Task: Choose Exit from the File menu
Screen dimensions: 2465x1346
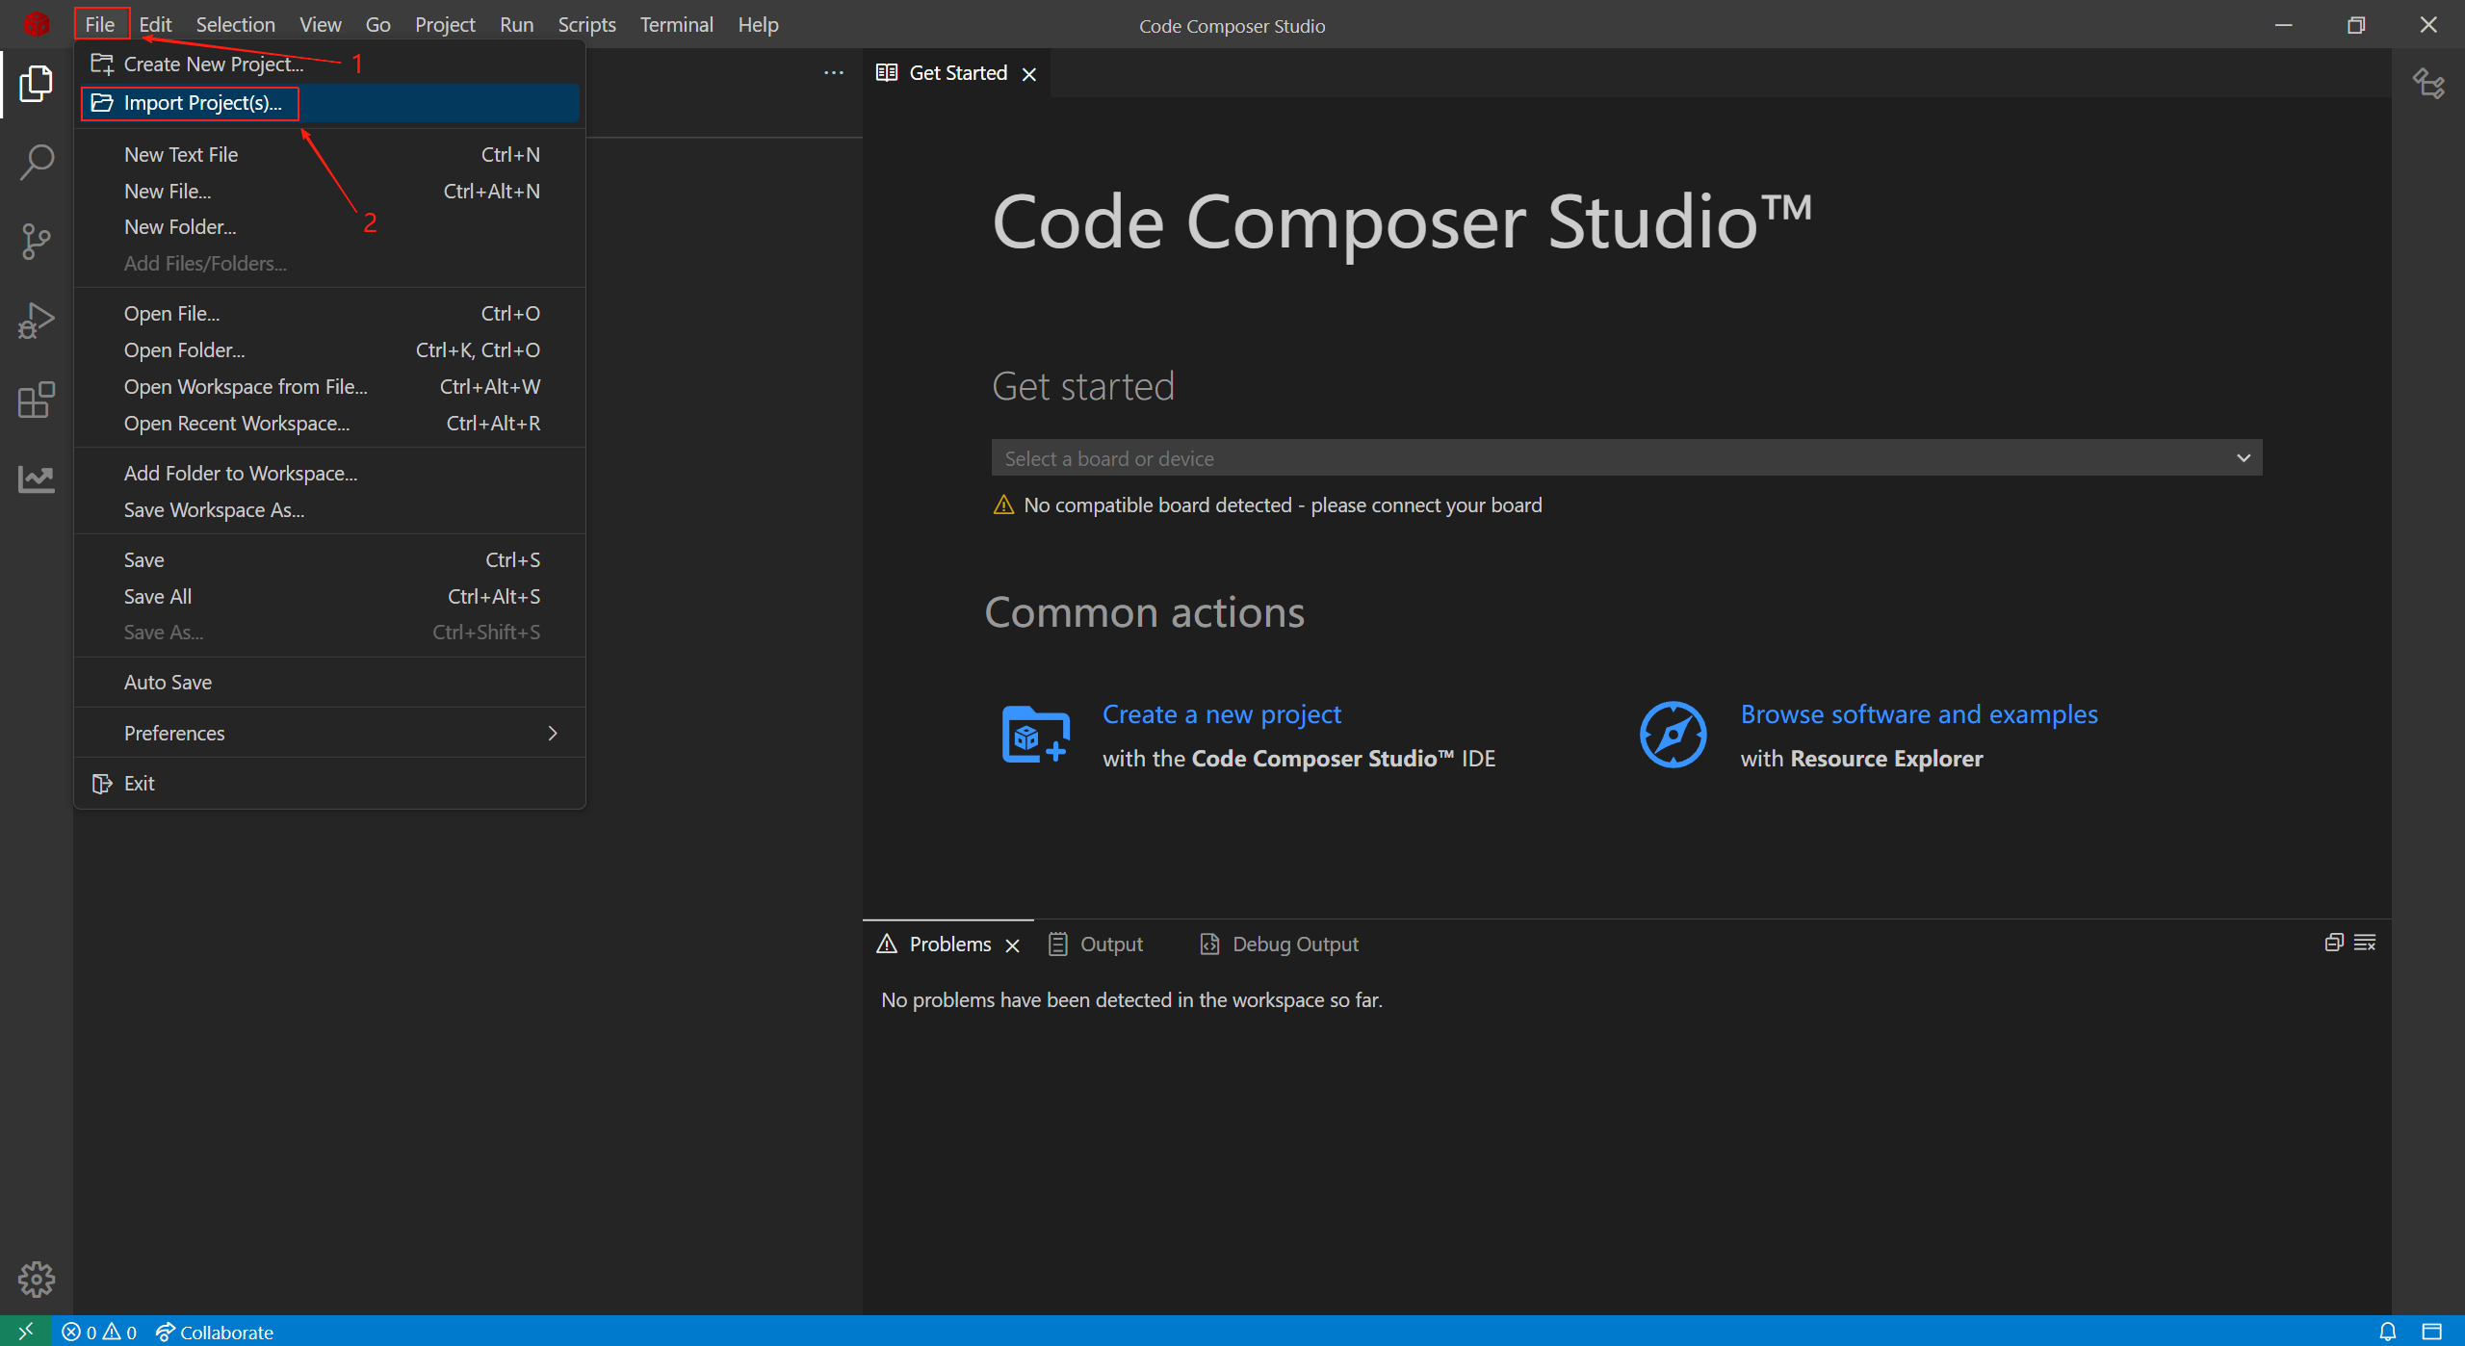Action: pyautogui.click(x=330, y=784)
